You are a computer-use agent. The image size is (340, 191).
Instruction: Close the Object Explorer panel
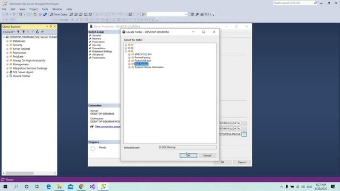tap(55, 27)
